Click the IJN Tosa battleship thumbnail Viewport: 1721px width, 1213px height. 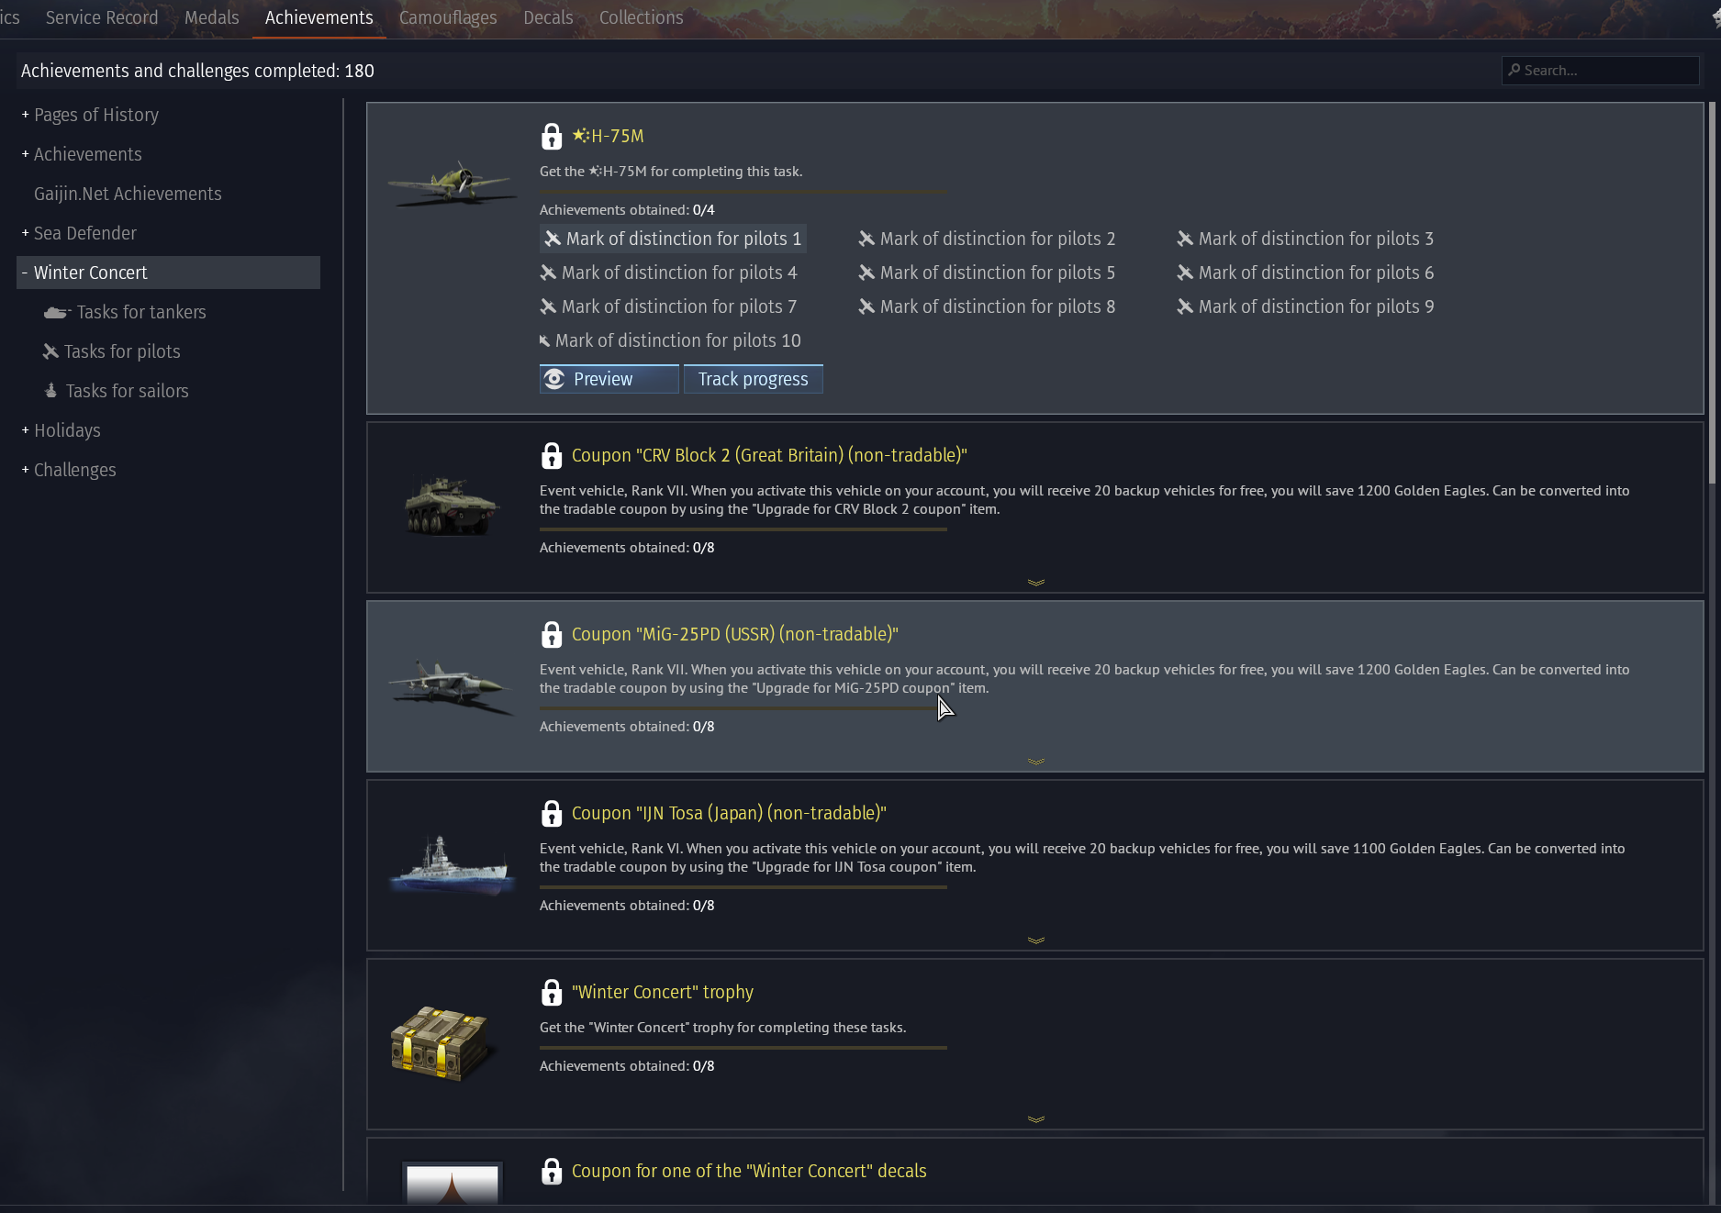452,864
